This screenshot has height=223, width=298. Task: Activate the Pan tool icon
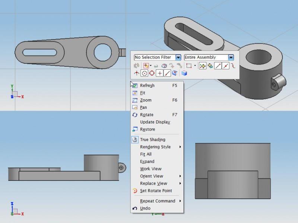click(135, 107)
